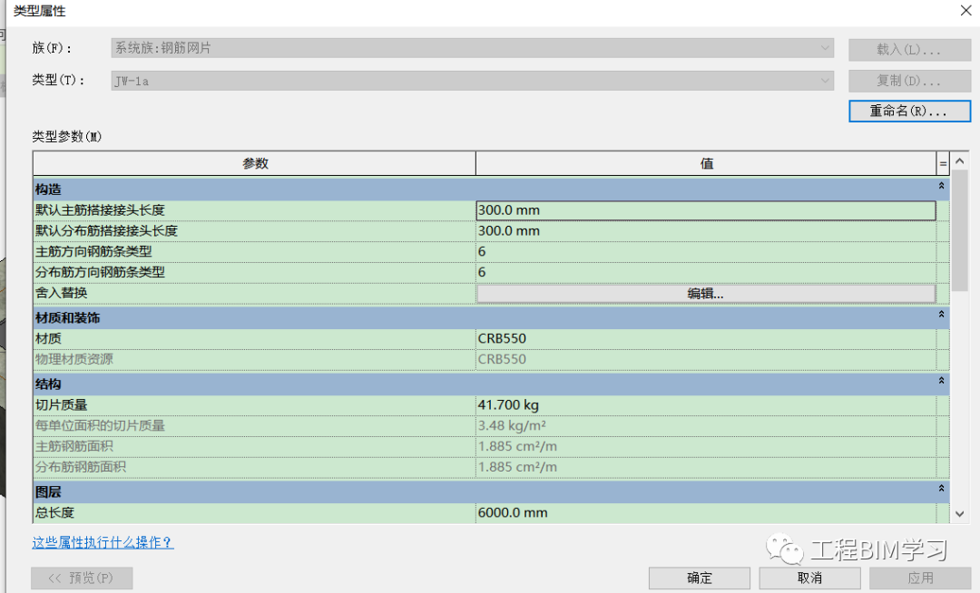Click the 编辑... button for 舍入替换
980x593 pixels.
[706, 294]
